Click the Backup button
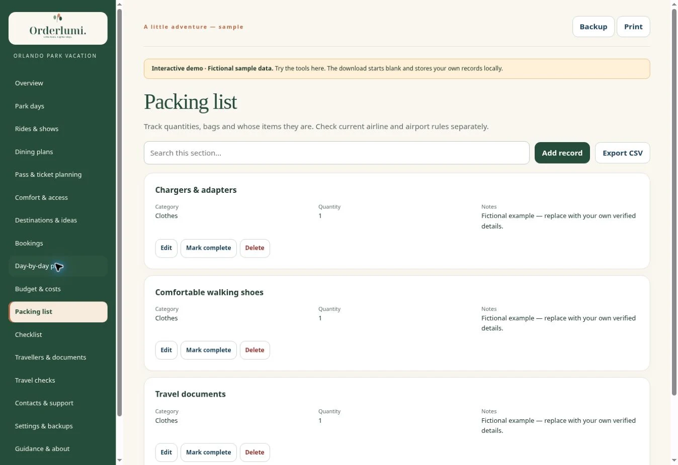This screenshot has height=465, width=678. (x=594, y=27)
